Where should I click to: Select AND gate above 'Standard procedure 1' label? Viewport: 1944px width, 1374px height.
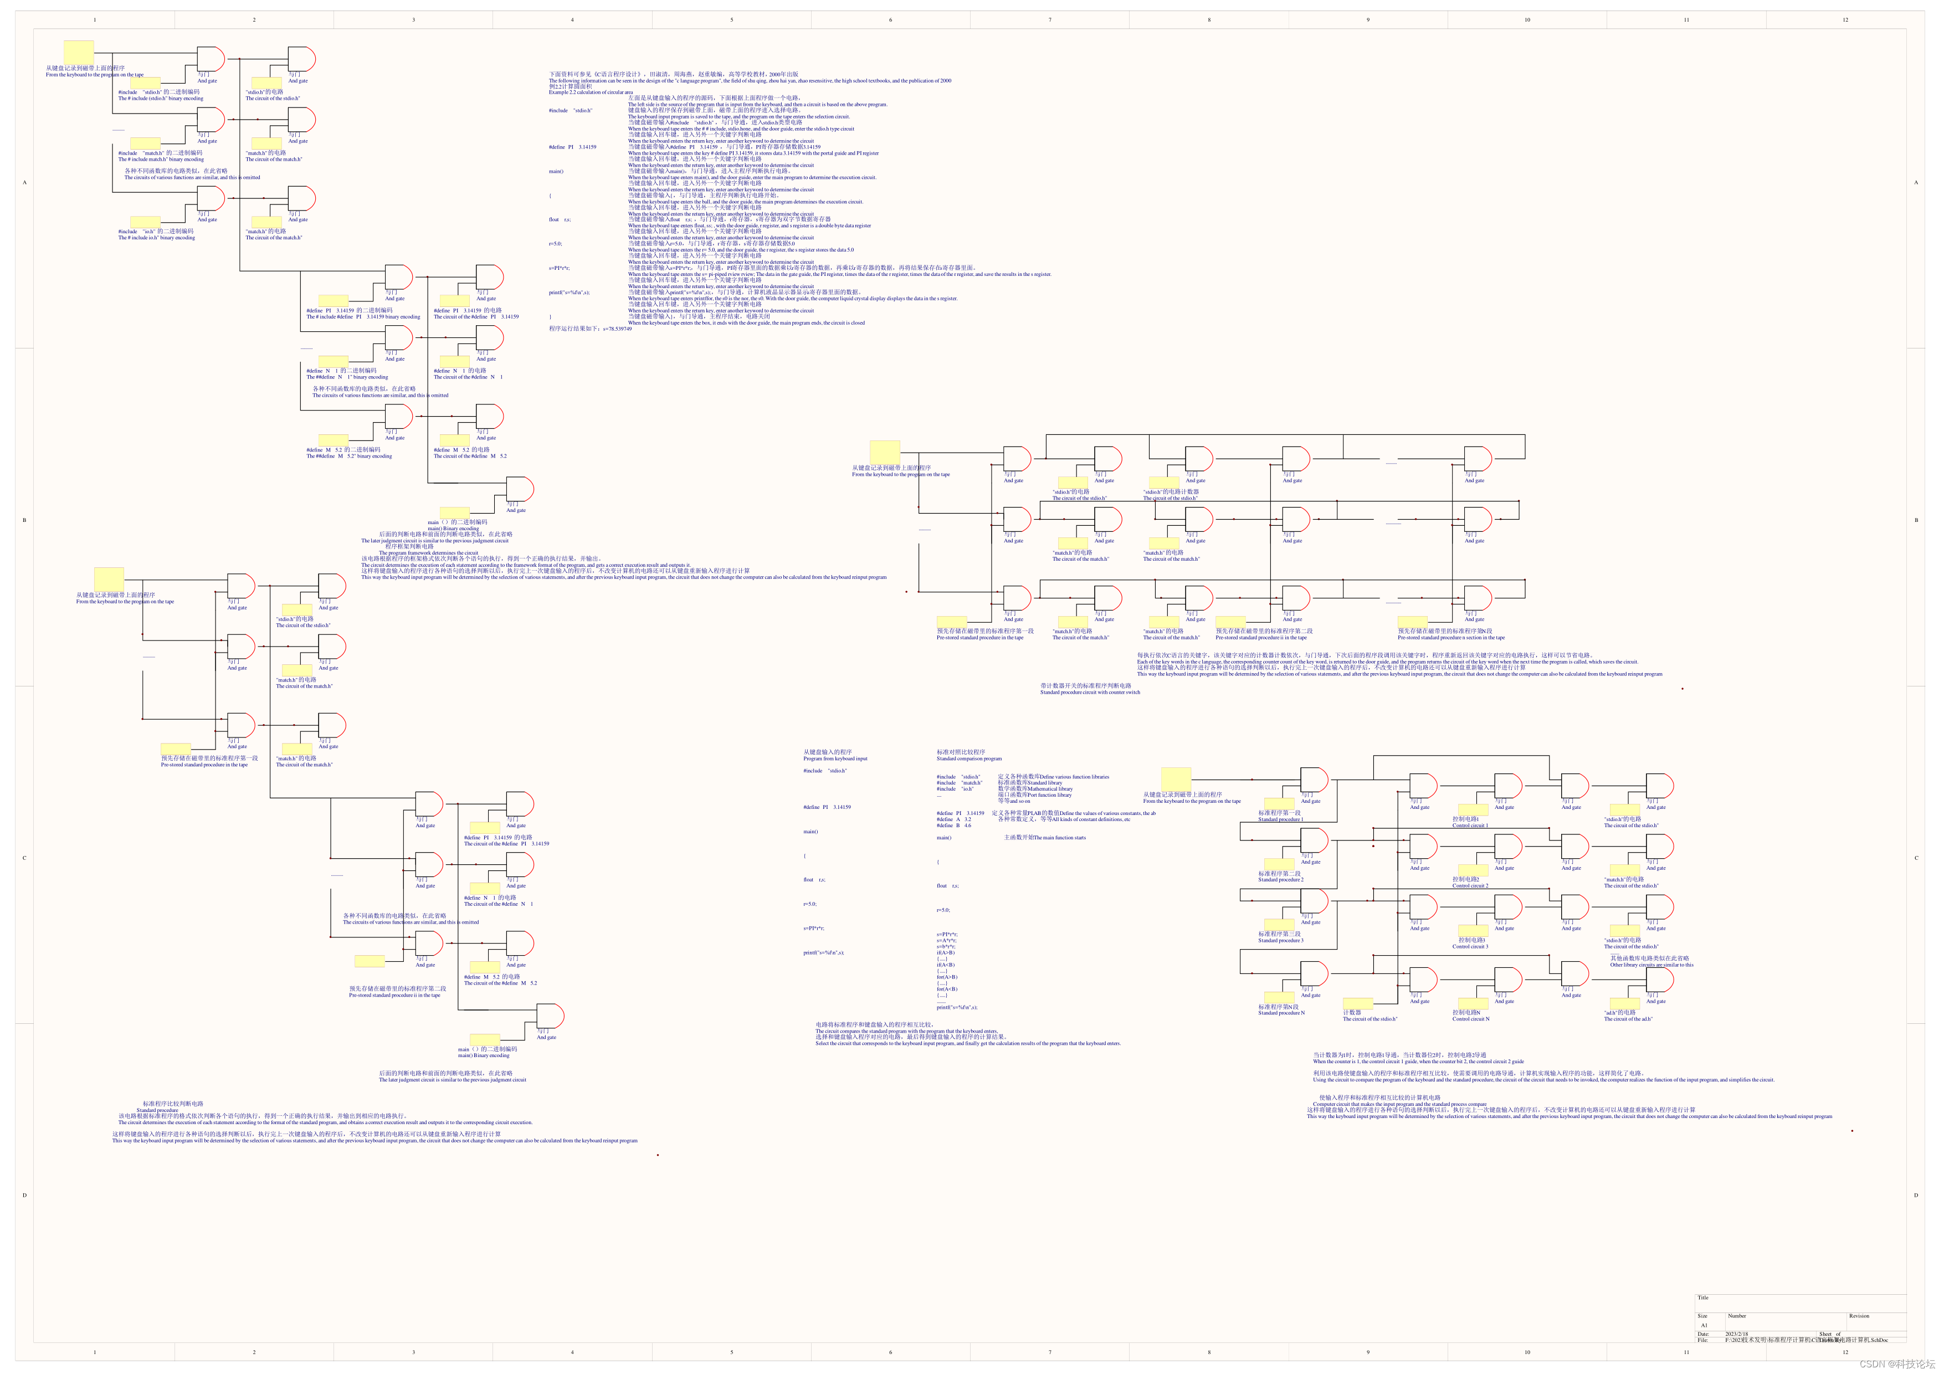pyautogui.click(x=1314, y=780)
